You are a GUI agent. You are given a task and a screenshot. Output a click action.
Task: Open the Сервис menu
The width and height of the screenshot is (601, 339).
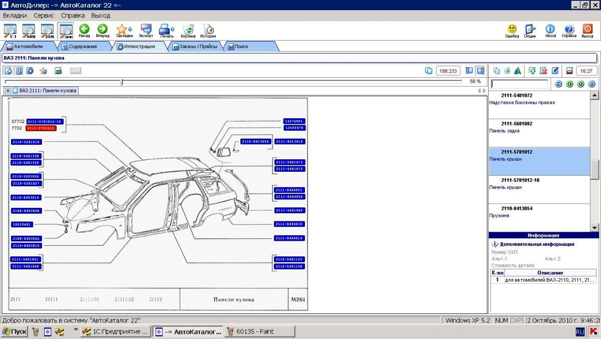click(44, 16)
